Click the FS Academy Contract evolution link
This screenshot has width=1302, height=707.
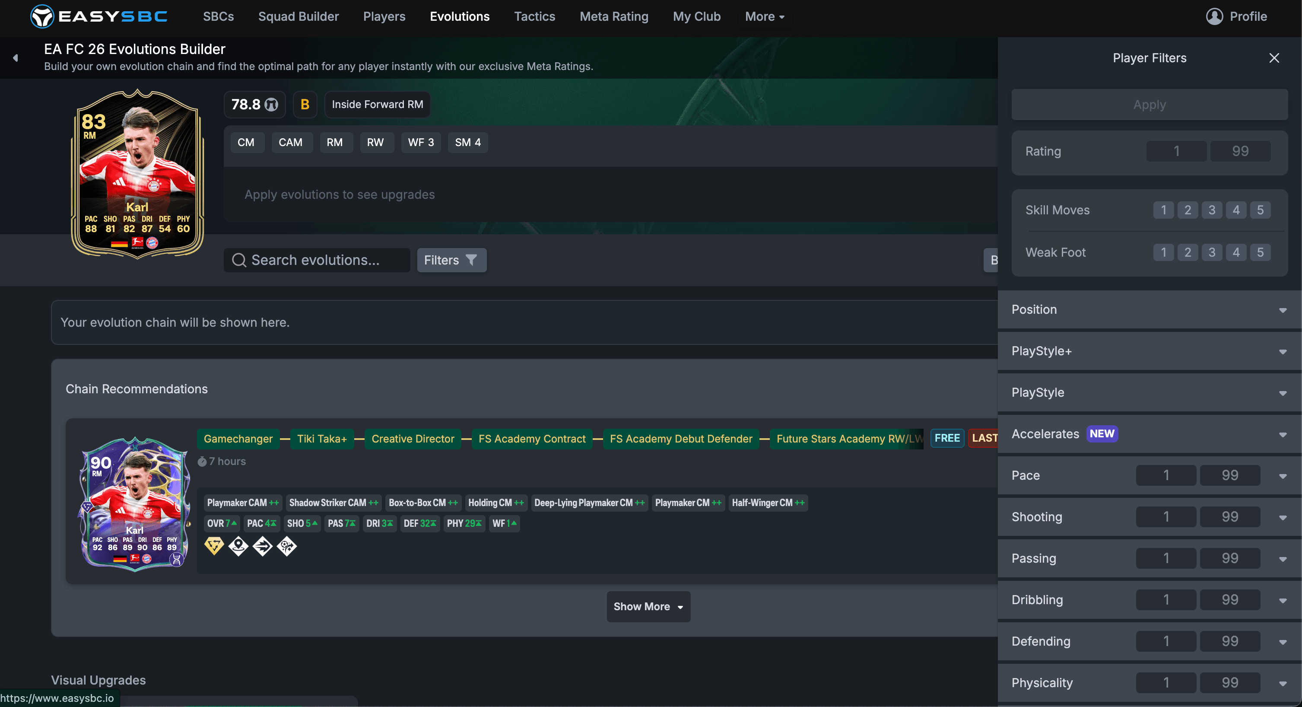tap(532, 439)
